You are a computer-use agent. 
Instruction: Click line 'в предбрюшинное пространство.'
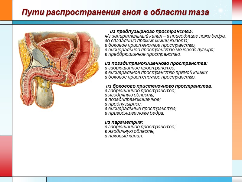[143, 54]
